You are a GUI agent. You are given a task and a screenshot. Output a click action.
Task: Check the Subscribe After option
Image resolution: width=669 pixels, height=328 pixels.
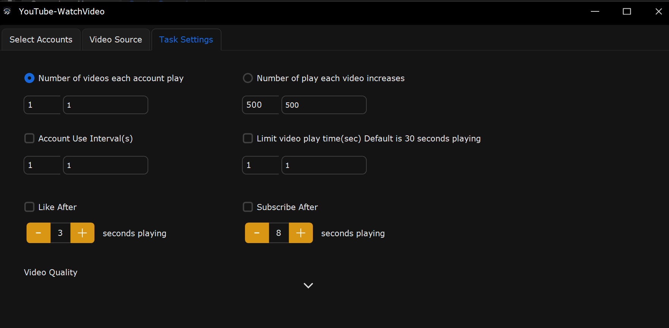point(248,207)
